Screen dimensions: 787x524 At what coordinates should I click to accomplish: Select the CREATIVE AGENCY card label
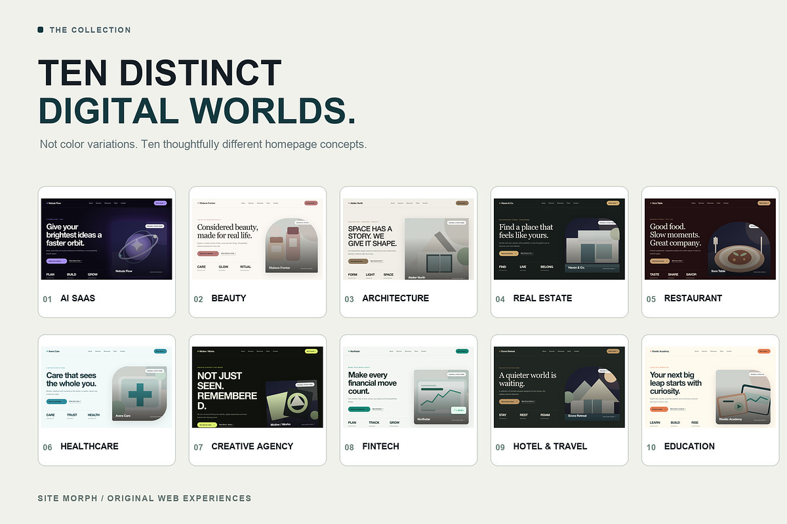pyautogui.click(x=252, y=446)
